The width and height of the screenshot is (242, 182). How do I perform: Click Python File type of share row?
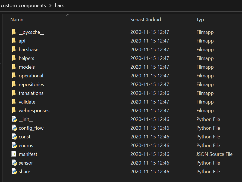[208, 172]
